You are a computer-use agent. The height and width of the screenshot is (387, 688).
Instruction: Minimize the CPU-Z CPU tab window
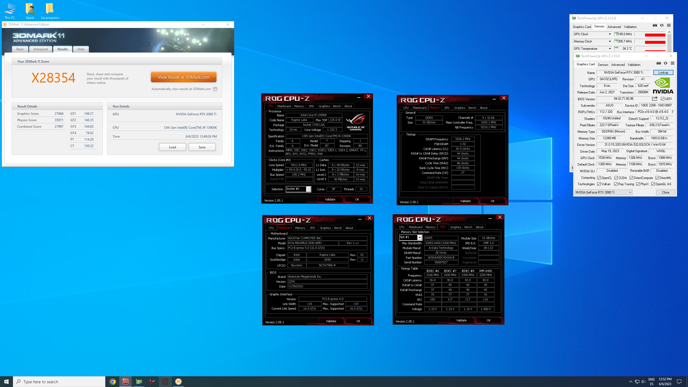pyautogui.click(x=359, y=97)
